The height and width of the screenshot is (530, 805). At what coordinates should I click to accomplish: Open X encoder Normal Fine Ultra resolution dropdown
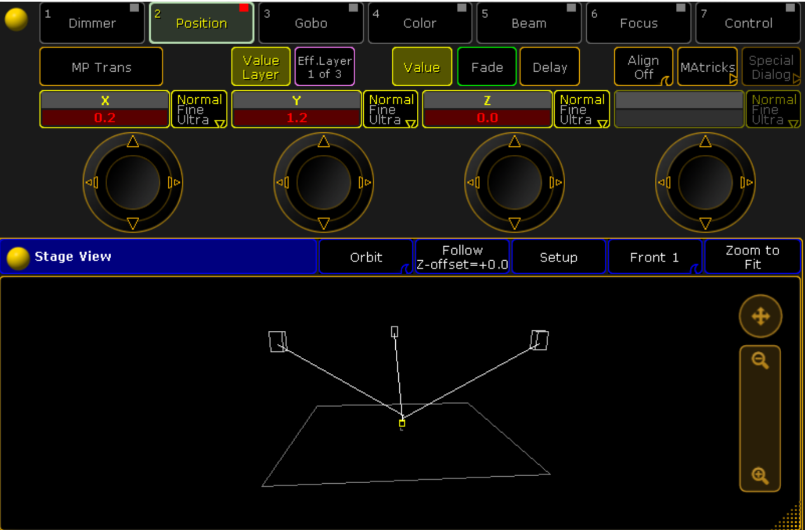(x=199, y=109)
